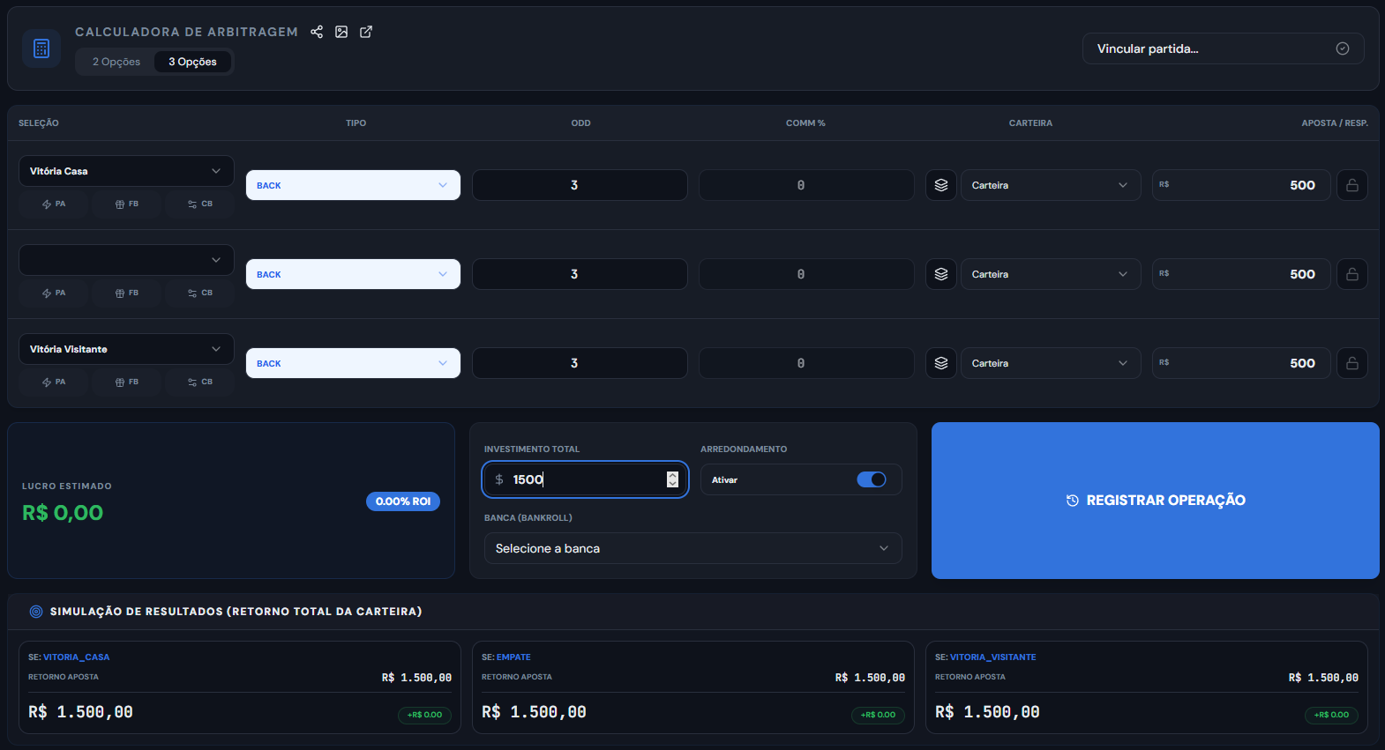Open the BACK type dropdown for Vitória Casa
Image resolution: width=1385 pixels, height=750 pixels.
coord(353,185)
